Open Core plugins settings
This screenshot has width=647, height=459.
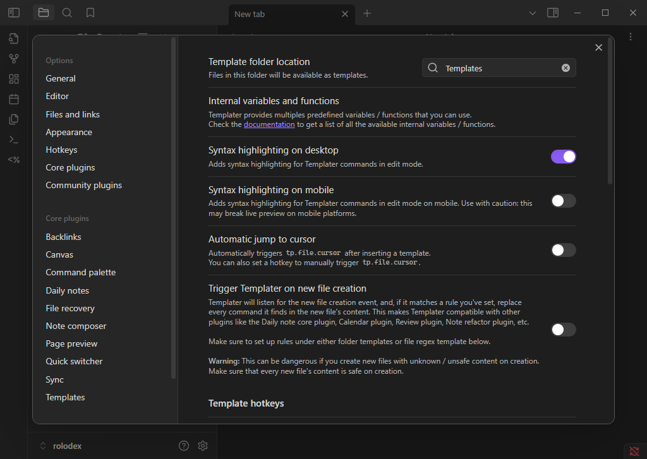[70, 167]
